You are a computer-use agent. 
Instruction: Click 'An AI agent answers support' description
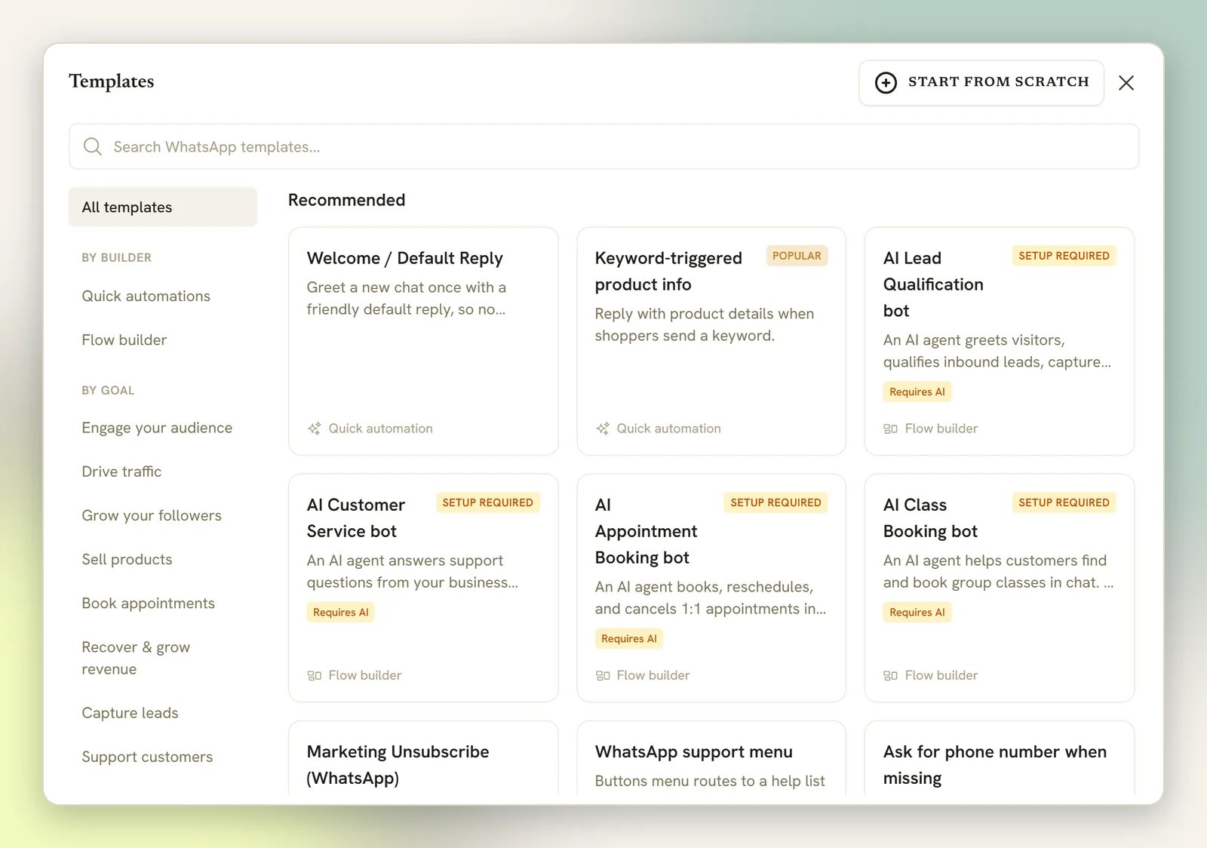point(413,571)
